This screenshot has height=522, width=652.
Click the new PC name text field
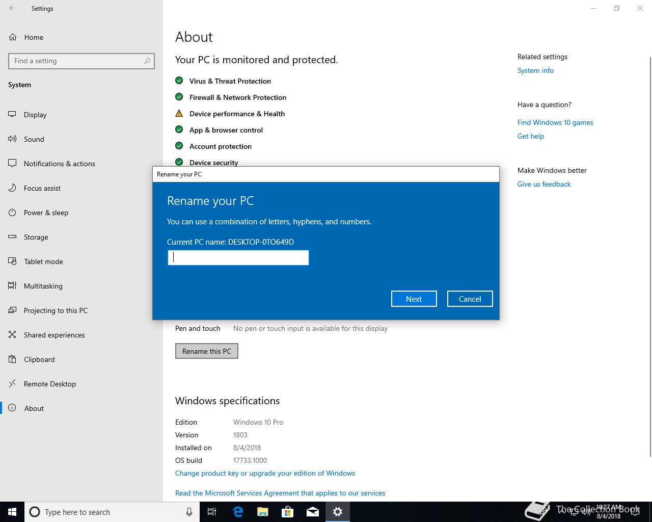point(238,257)
